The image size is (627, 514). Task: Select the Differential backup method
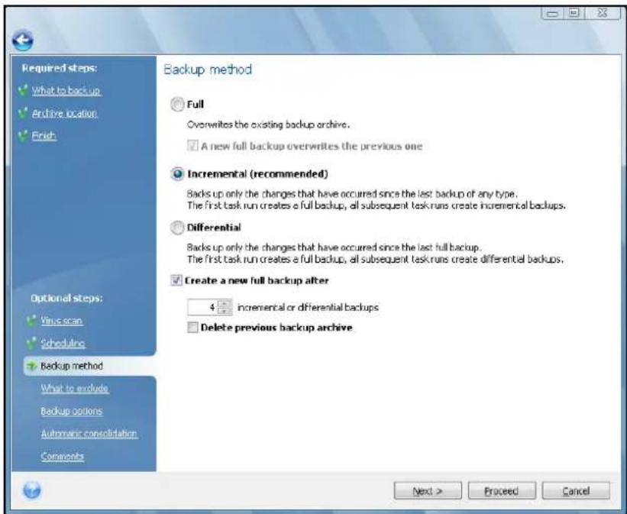tap(177, 228)
